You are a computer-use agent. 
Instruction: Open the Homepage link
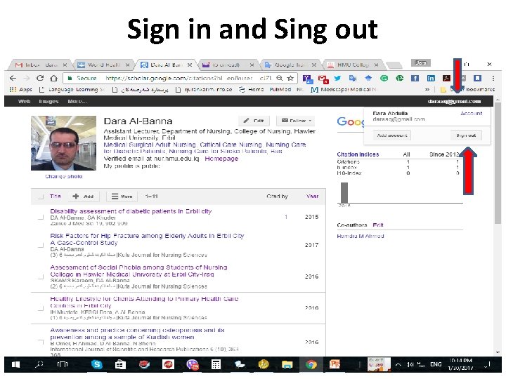(x=221, y=159)
